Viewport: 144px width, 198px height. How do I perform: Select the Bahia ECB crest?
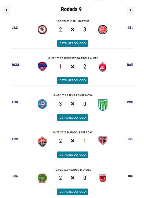pos(42,104)
